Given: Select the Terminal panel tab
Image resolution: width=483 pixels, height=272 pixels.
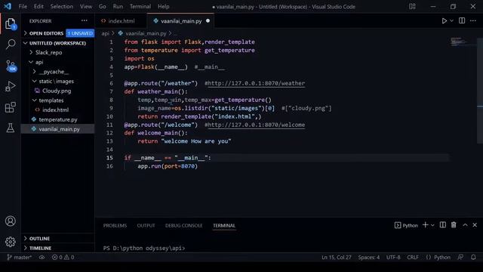Looking at the screenshot, I should 224,225.
